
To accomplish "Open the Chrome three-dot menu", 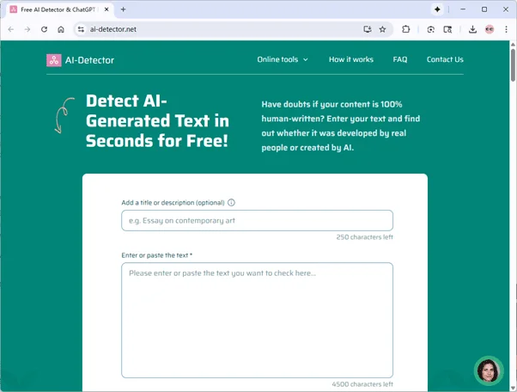I will (x=506, y=29).
